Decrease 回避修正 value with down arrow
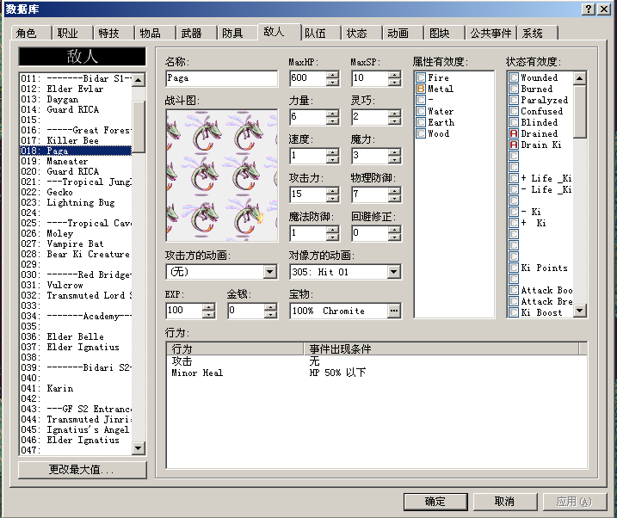 coord(394,237)
